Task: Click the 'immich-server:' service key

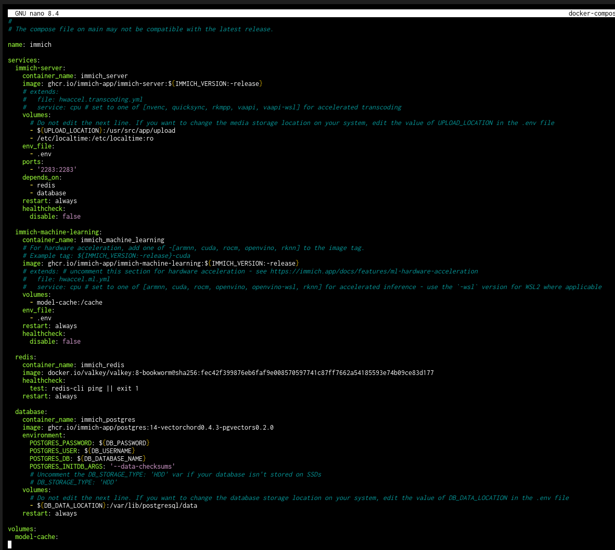Action: pyautogui.click(x=41, y=68)
